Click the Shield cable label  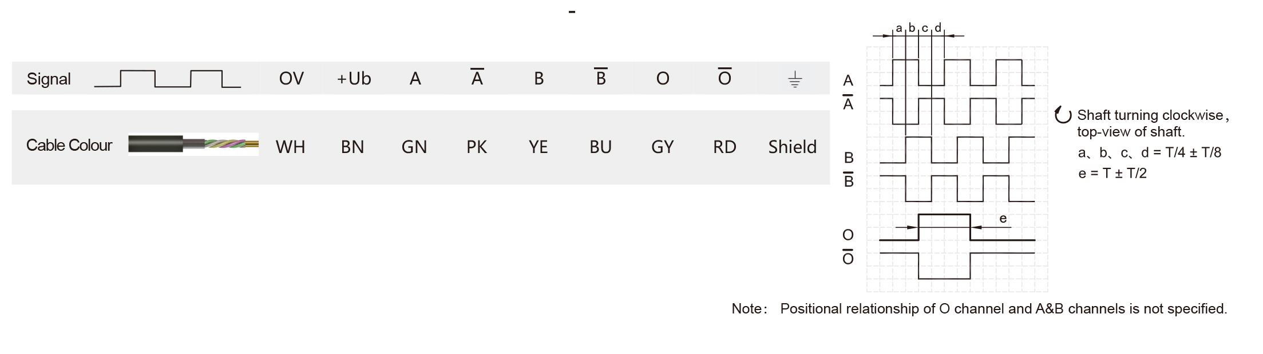click(x=793, y=147)
